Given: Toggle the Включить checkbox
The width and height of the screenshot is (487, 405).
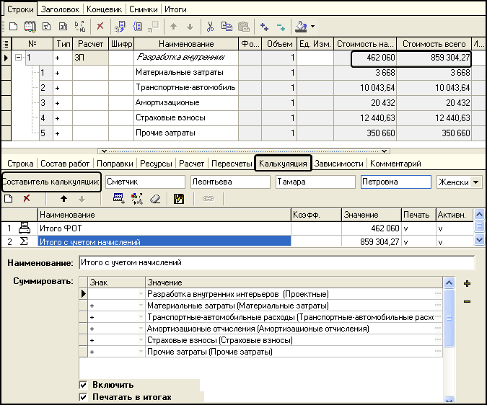Looking at the screenshot, I should point(83,385).
